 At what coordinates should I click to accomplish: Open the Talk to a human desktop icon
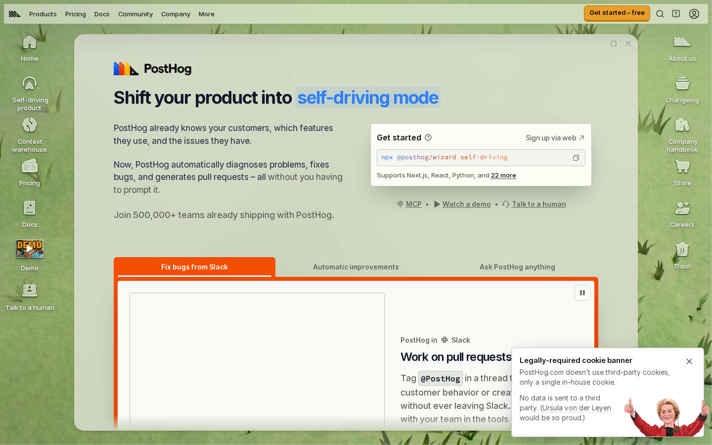click(x=30, y=297)
